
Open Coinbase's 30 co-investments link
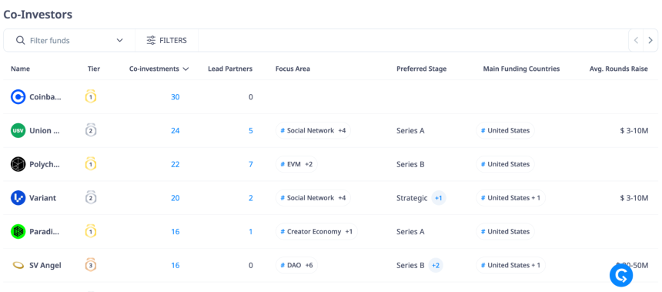tap(176, 97)
